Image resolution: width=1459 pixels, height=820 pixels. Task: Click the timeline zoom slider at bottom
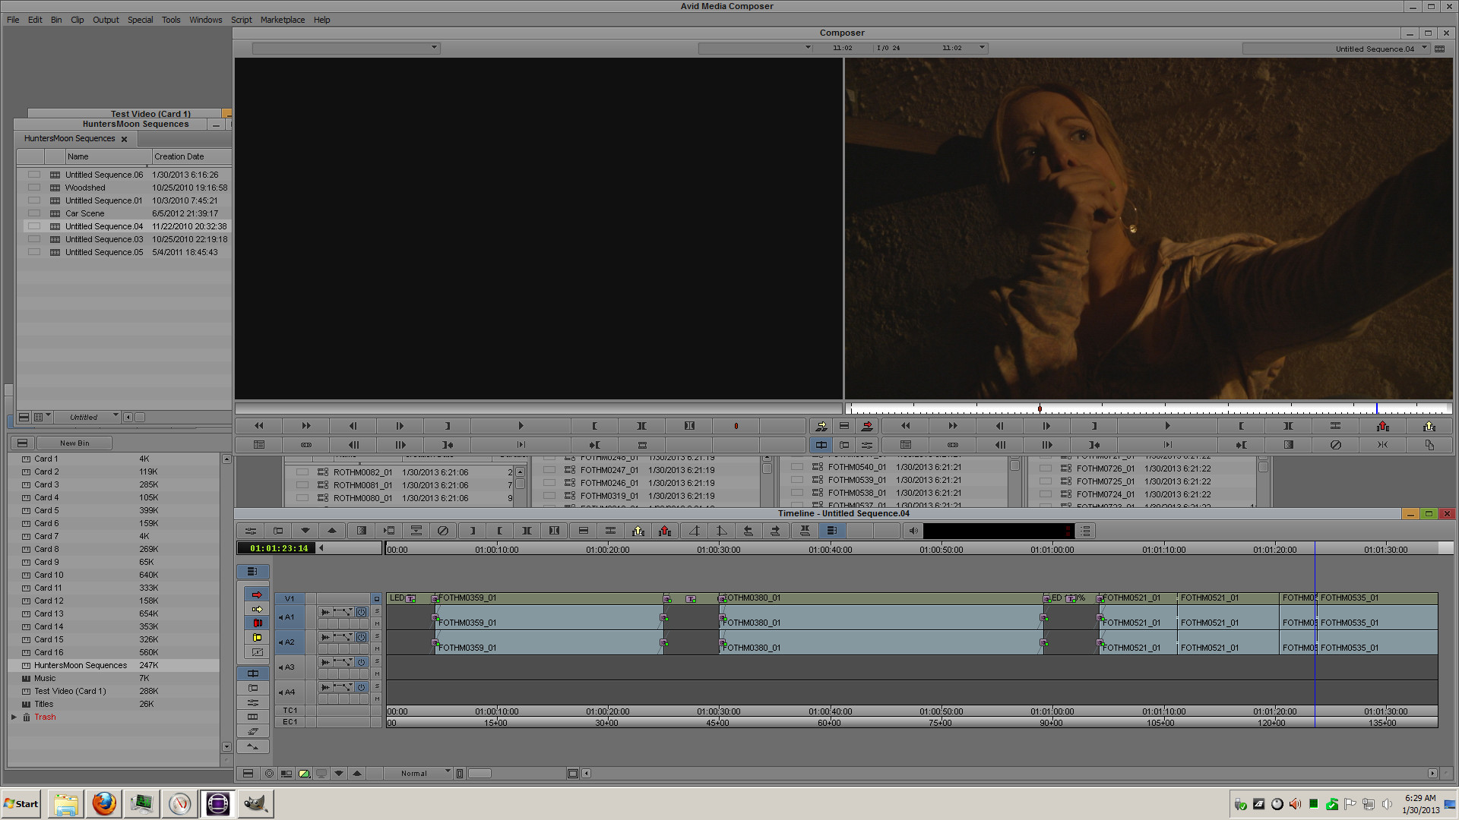(479, 773)
